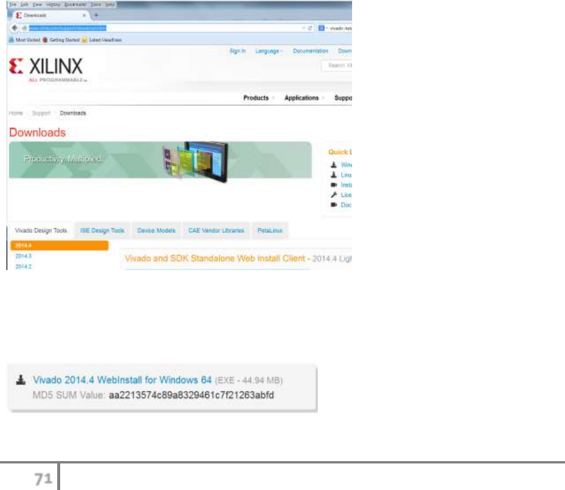Viewport: 565px width, 490px height.
Task: Click the Xilinx favicon on Downloads tab
Action: click(x=19, y=15)
